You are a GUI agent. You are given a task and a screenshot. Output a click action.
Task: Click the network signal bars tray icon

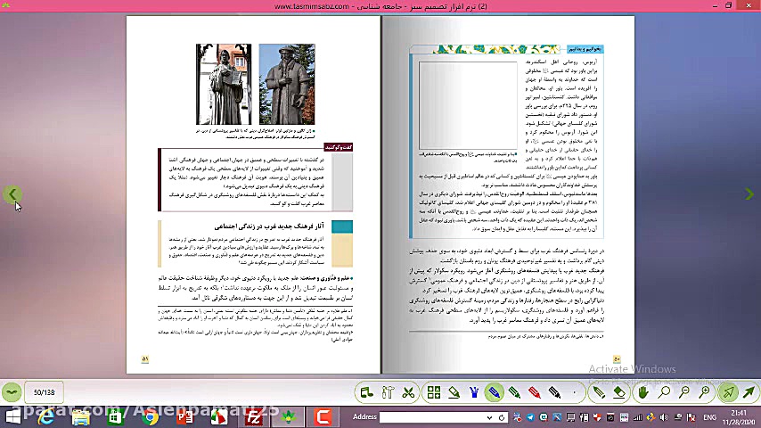(x=637, y=417)
